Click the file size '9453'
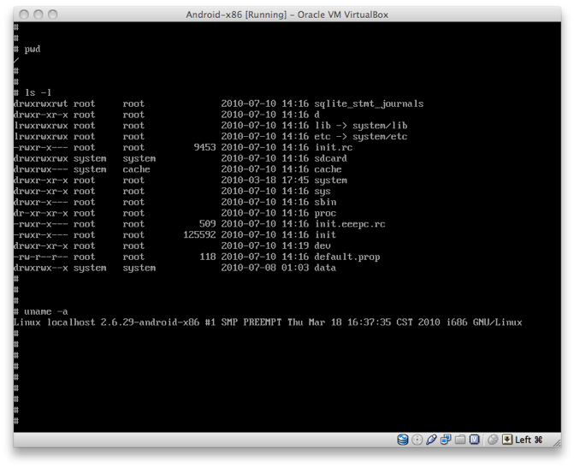This screenshot has width=574, height=467. [x=205, y=147]
